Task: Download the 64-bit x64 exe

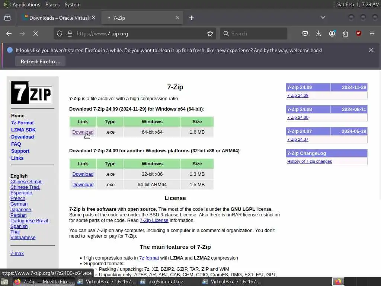Action: pyautogui.click(x=83, y=132)
